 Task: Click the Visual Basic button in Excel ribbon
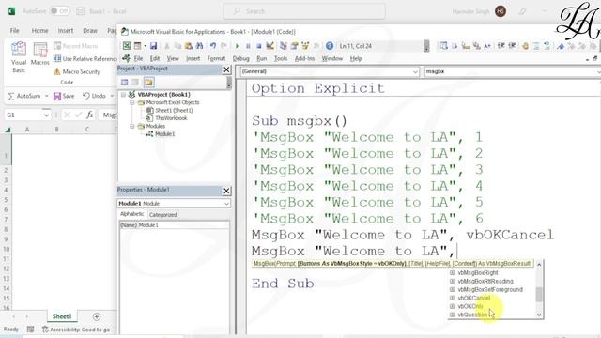(x=19, y=57)
